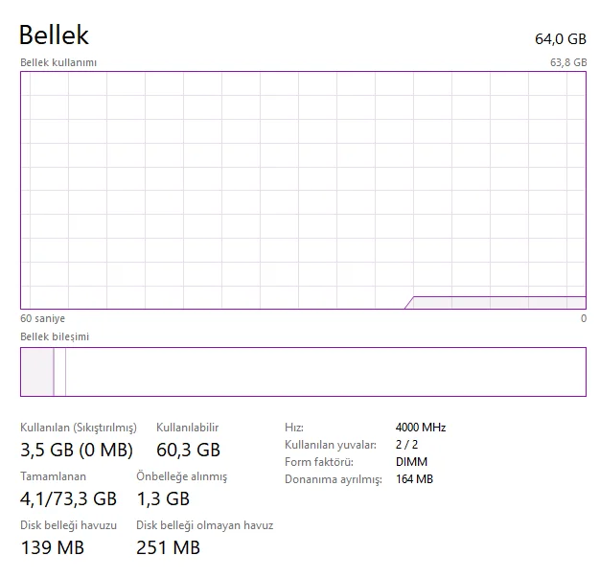Click the 4,1/73,3 GB Tamamlanan value
Viewport: 600px width, 579px height.
click(x=68, y=498)
